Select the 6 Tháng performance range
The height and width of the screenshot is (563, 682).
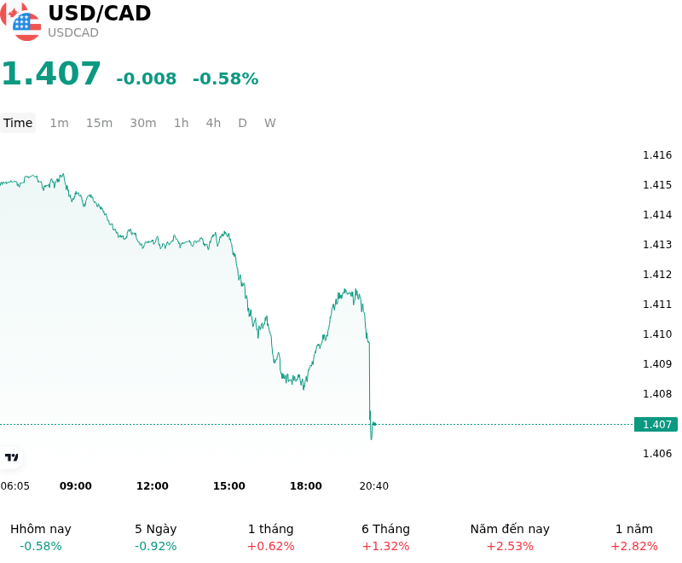click(386, 537)
